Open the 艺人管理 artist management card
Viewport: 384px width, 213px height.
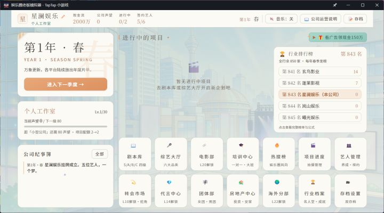tap(350, 154)
